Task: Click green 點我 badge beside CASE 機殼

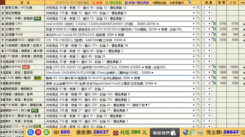Action: (37, 78)
